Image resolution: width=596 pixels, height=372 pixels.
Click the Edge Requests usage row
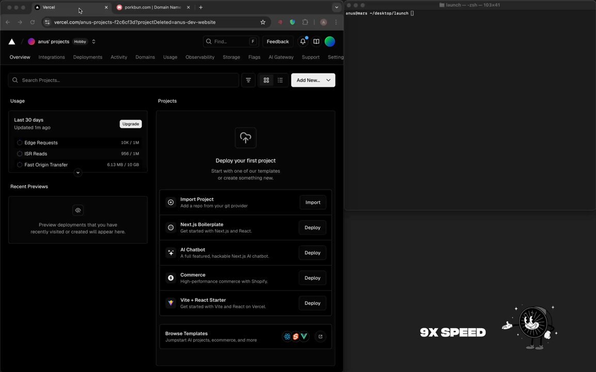(78, 143)
